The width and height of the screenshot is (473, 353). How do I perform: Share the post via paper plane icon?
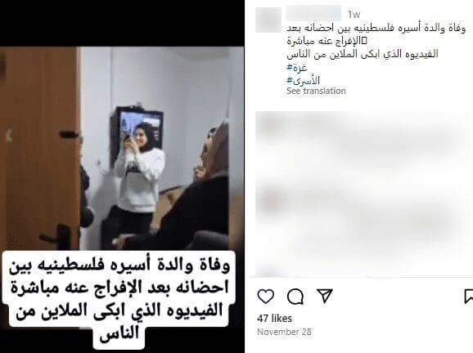point(325,296)
